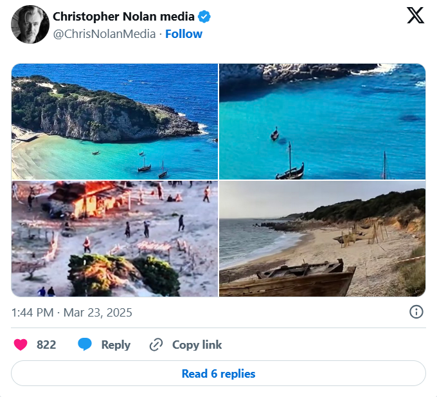Open the top-right zoomed sailboat photo
The image size is (437, 397).
tap(322, 121)
